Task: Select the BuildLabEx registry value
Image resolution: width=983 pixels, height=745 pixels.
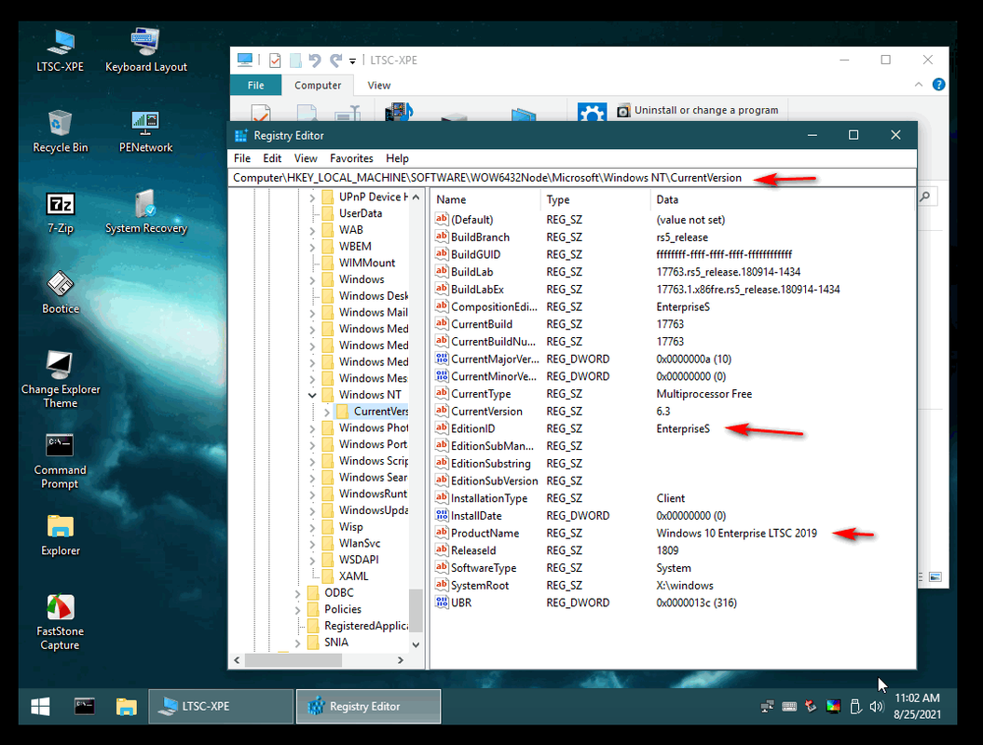Action: [477, 290]
